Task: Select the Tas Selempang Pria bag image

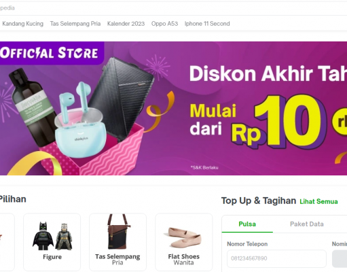Action: (x=118, y=231)
